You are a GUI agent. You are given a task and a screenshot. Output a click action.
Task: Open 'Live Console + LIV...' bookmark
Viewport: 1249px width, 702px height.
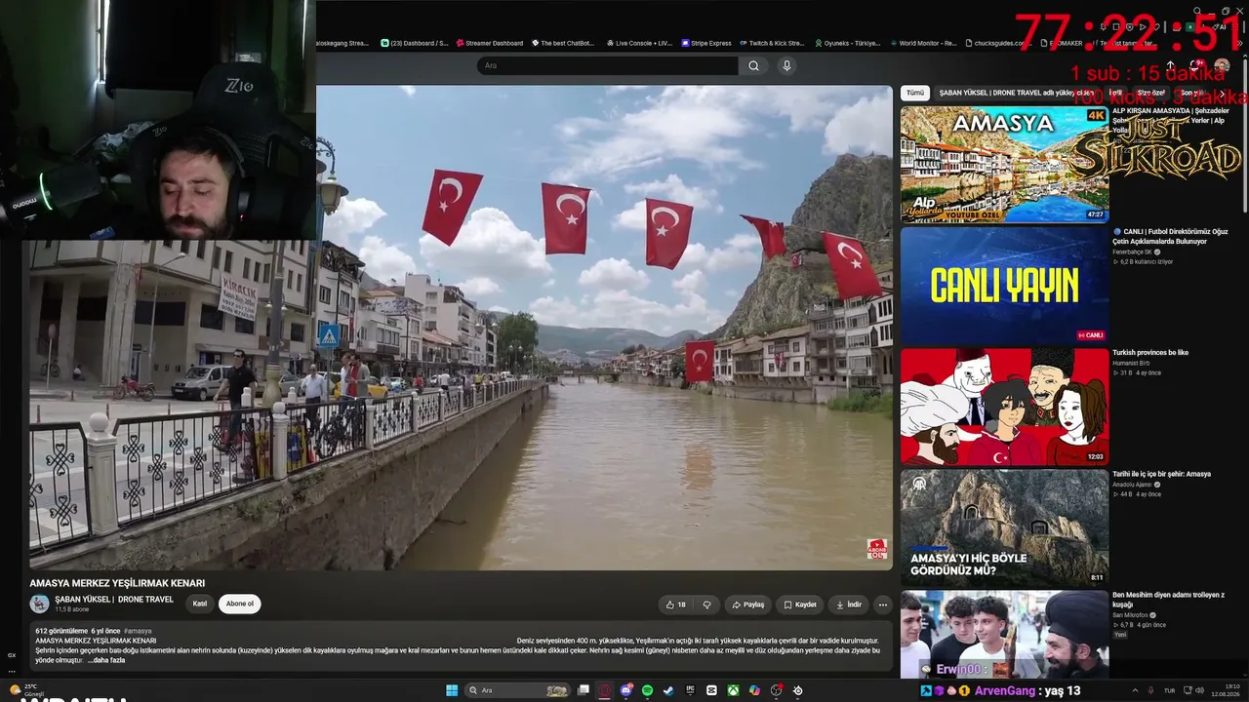[x=639, y=43]
